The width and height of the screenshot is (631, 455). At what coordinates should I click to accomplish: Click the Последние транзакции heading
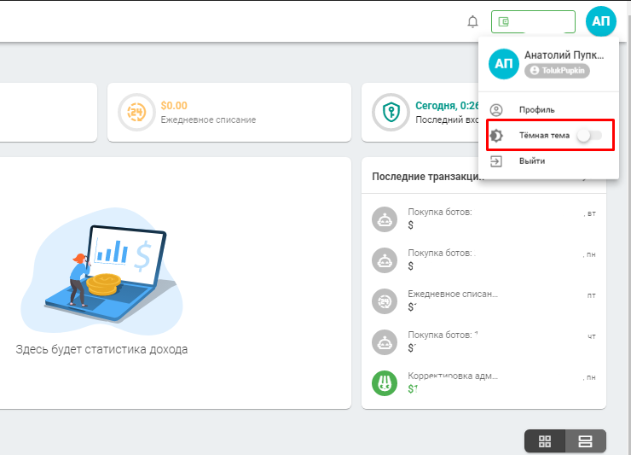click(x=426, y=177)
